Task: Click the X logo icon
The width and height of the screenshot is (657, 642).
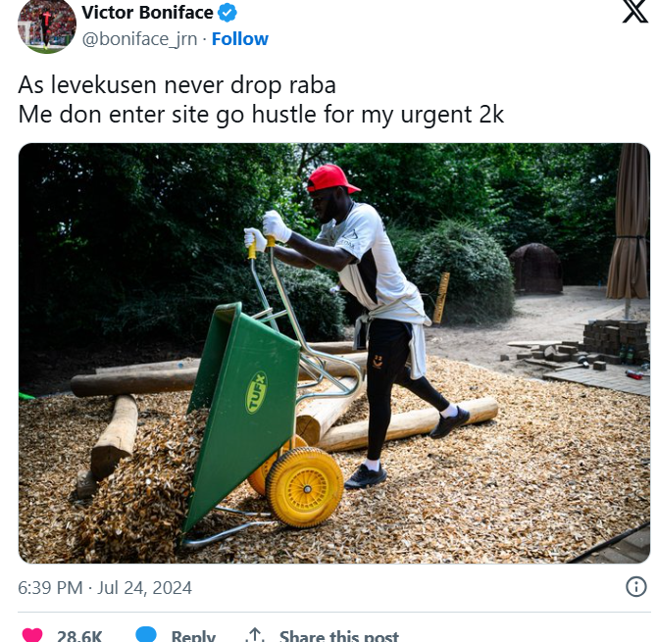Action: pos(634,11)
